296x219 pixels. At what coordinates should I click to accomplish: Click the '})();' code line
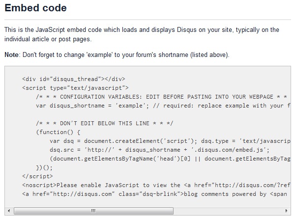[x=44, y=167]
